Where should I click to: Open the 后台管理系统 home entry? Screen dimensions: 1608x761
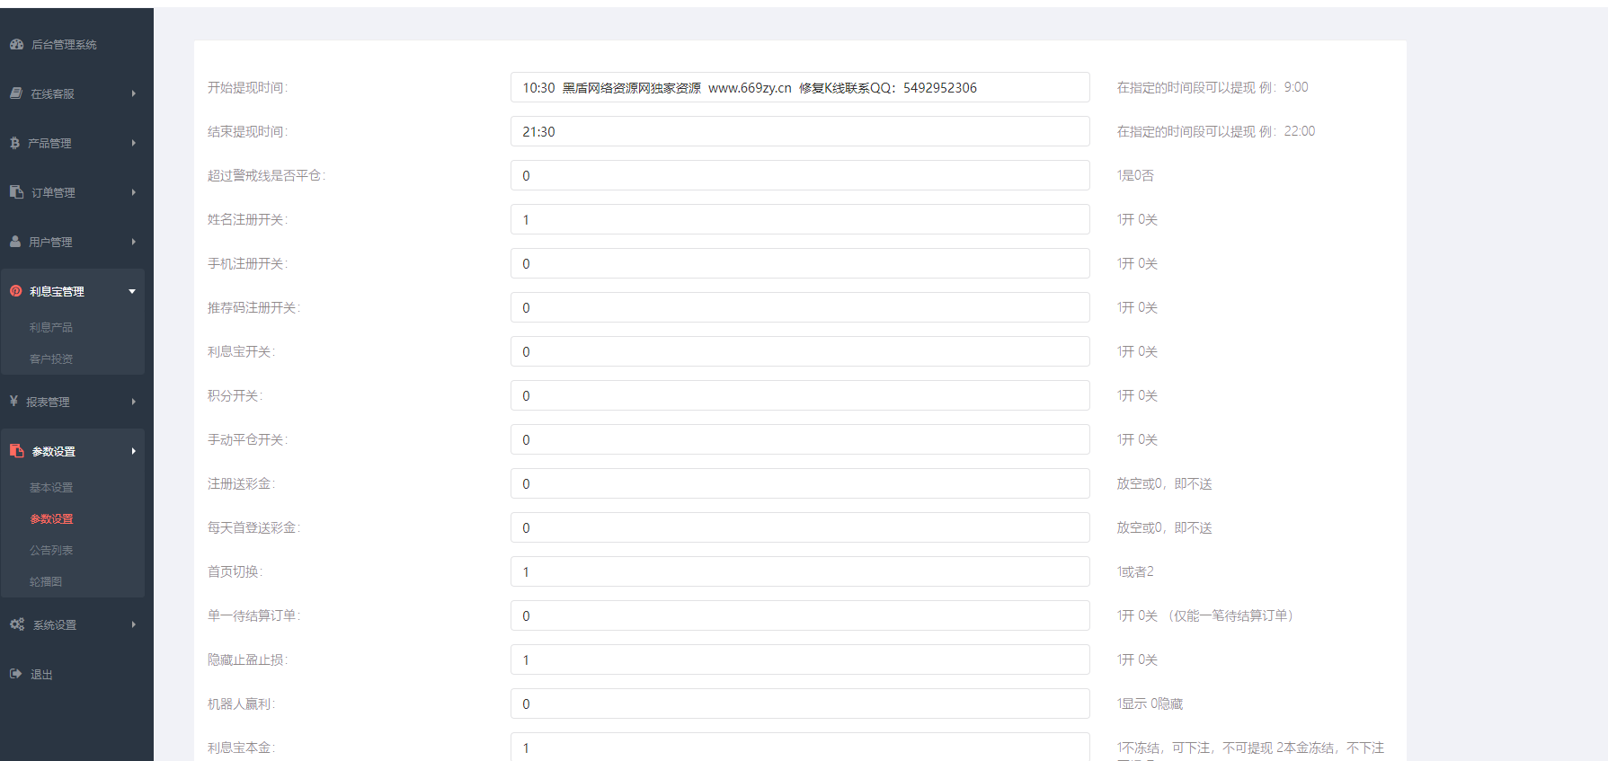64,44
